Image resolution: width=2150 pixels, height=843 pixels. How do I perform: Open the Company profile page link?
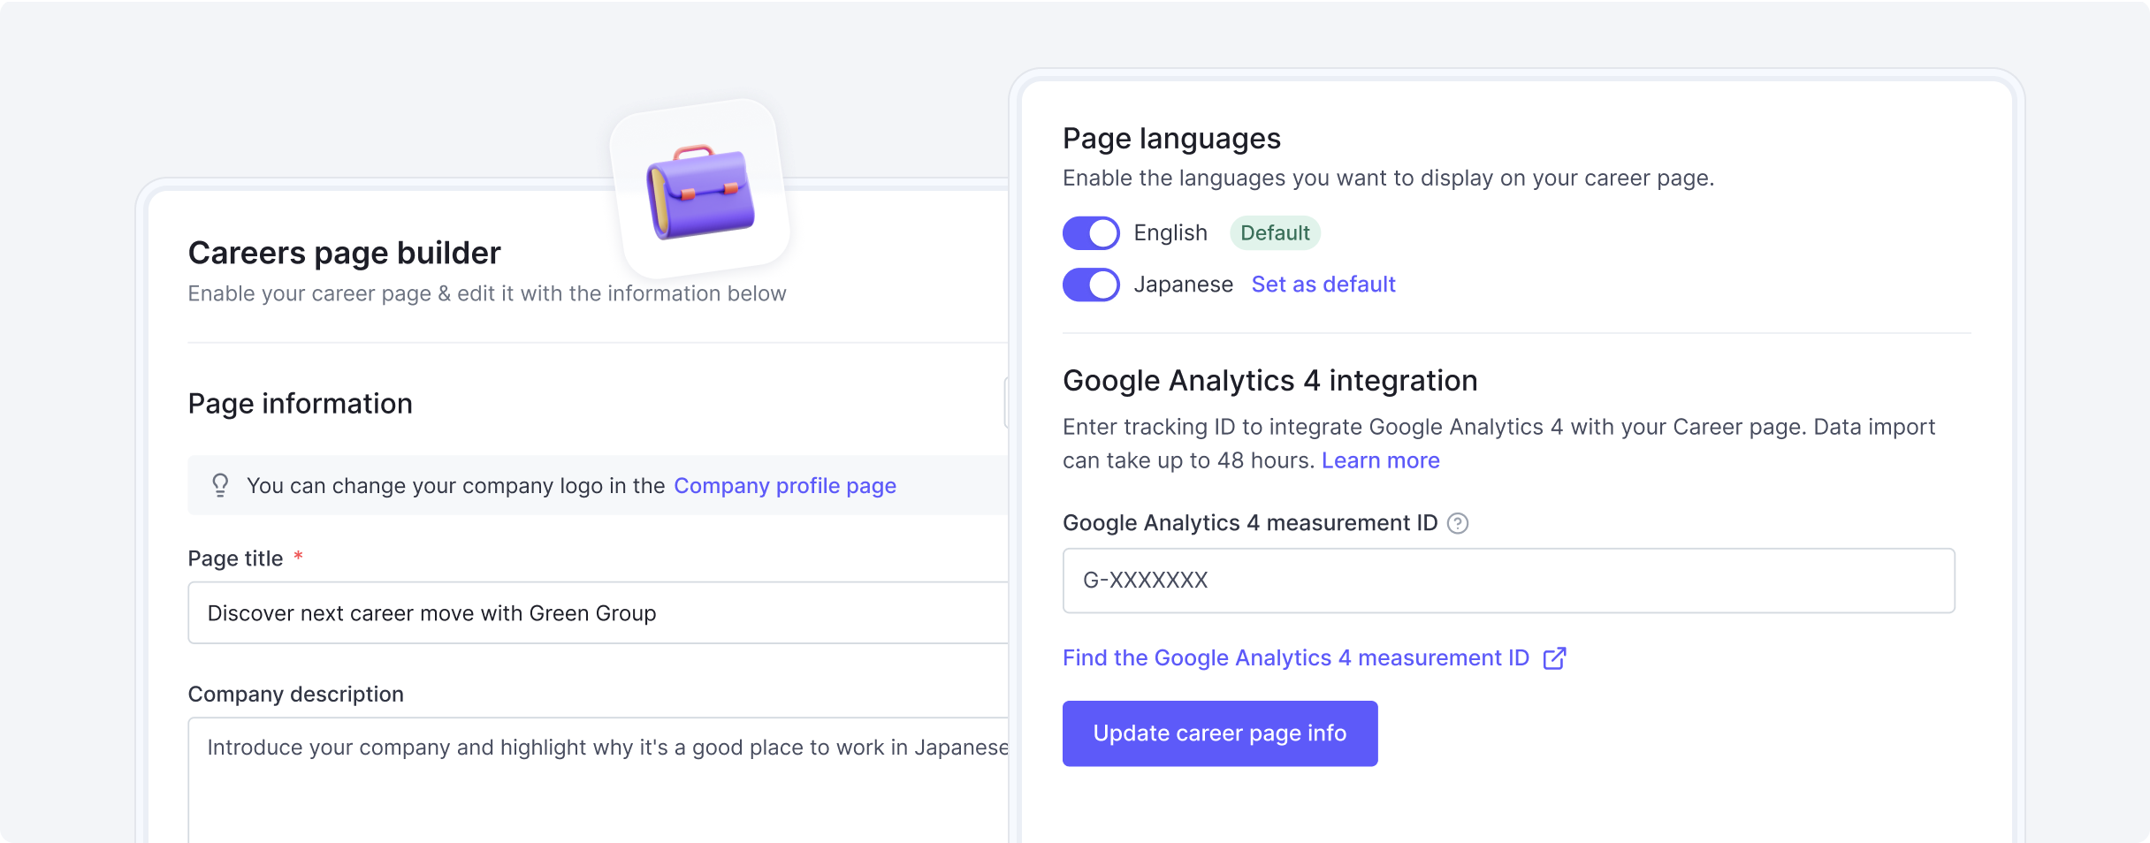(784, 486)
